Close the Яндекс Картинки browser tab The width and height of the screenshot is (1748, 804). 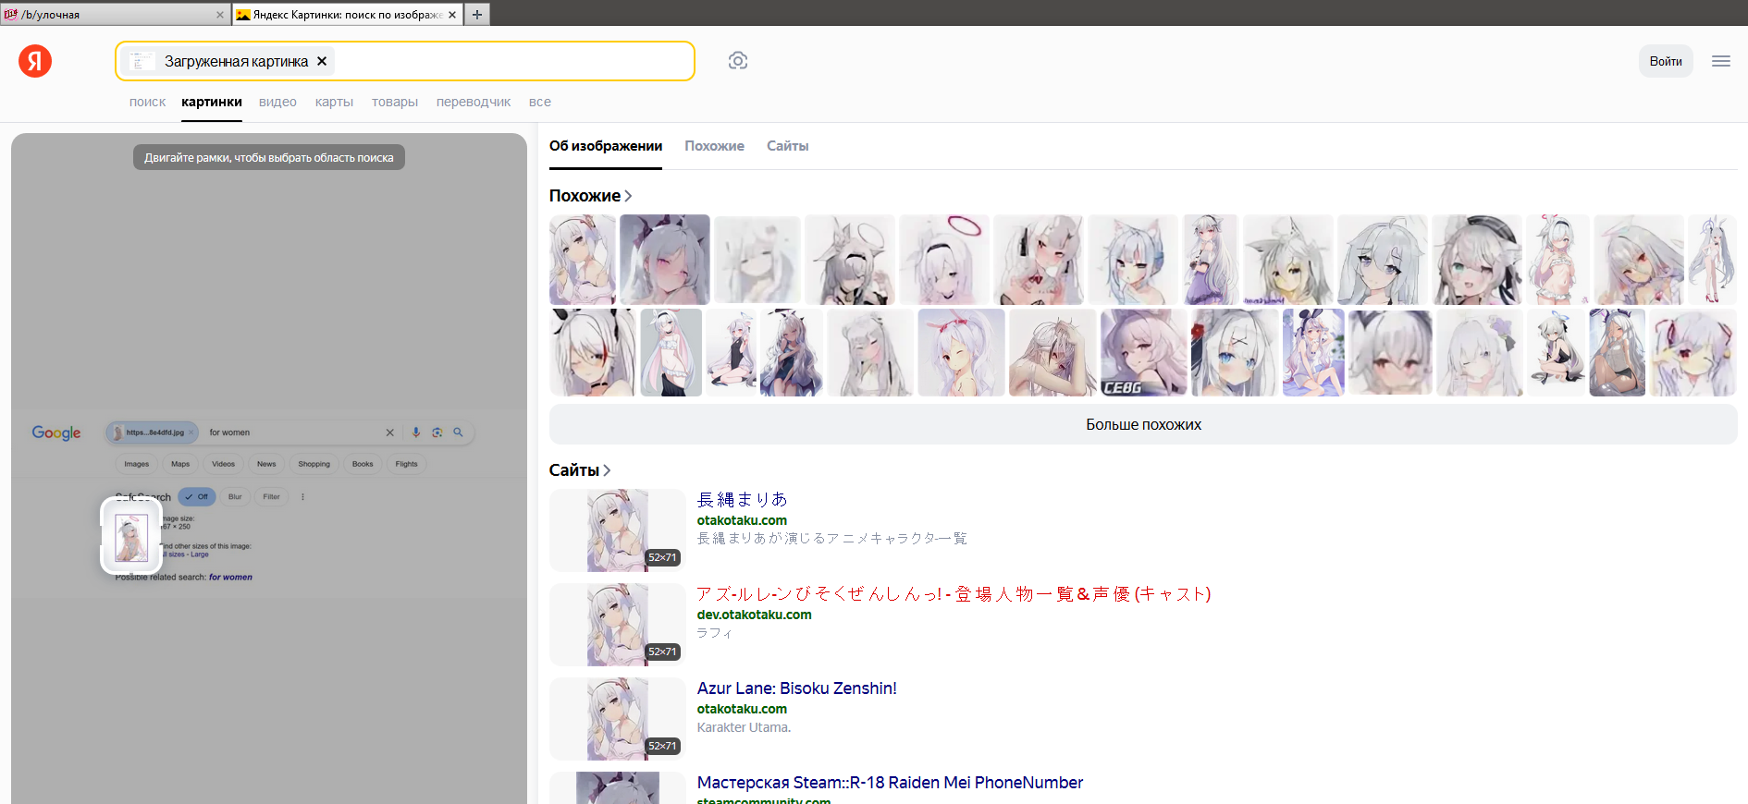(452, 15)
